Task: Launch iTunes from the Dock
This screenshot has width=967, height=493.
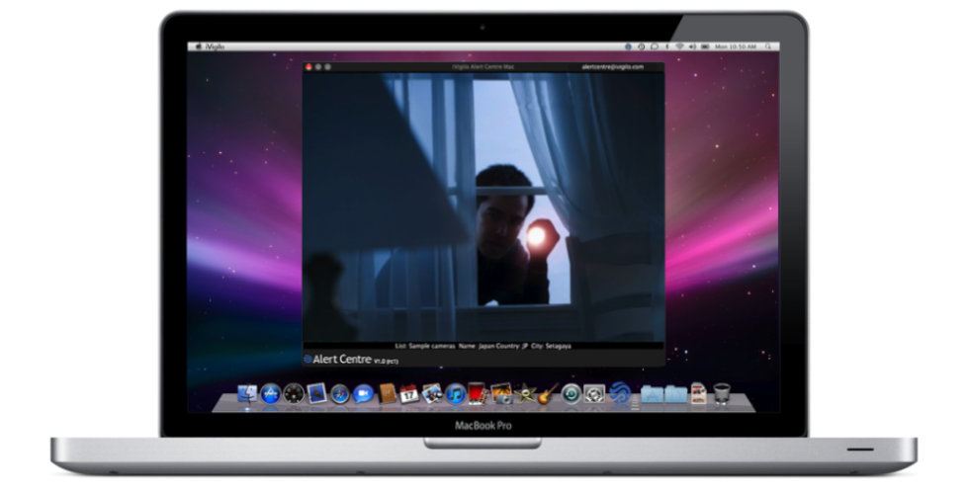Action: (455, 393)
